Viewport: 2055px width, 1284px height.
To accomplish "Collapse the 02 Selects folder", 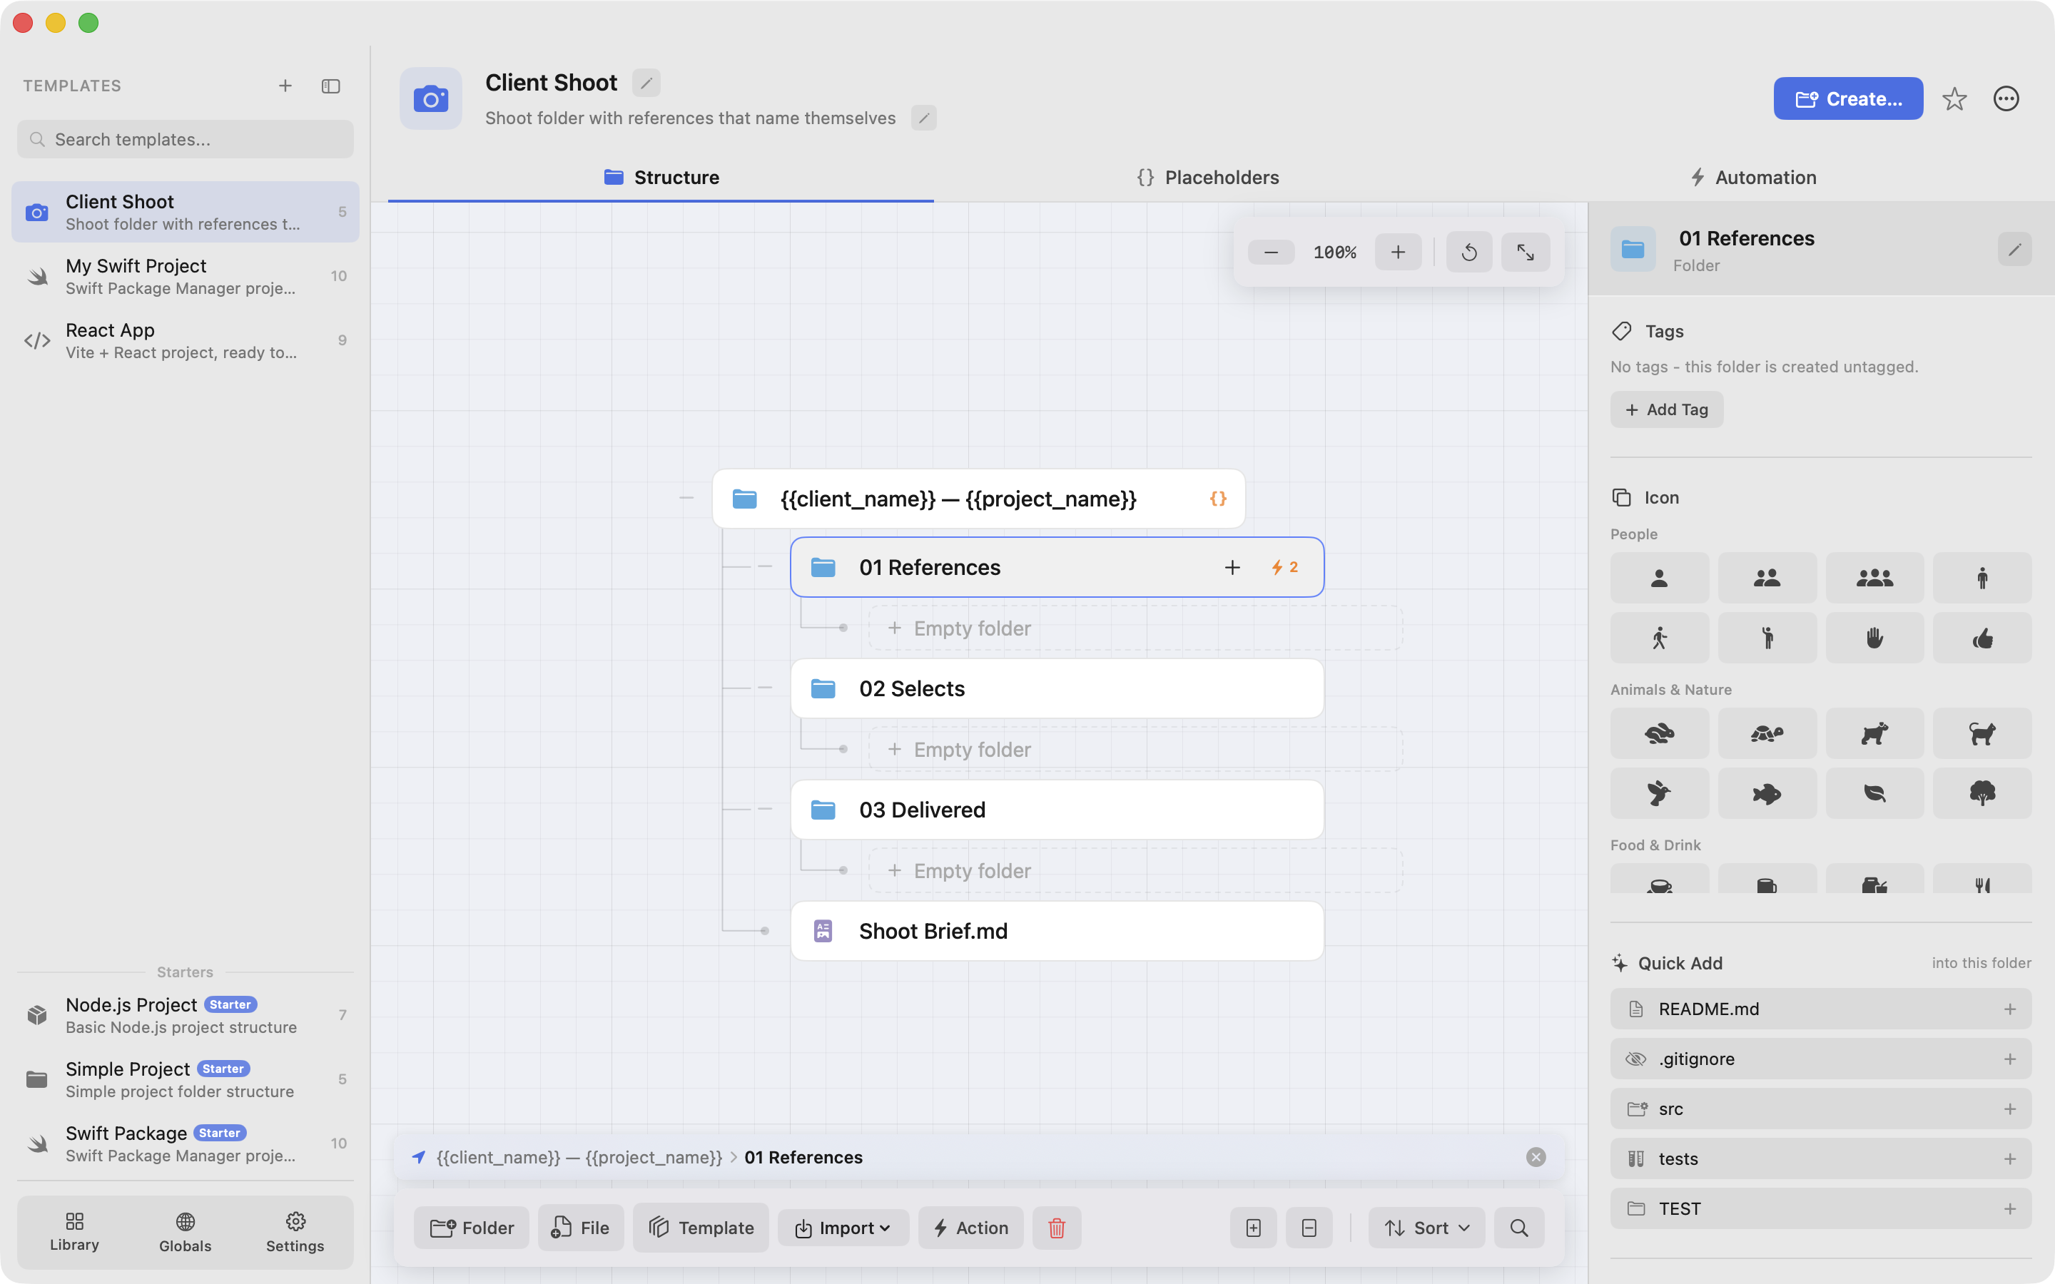I will click(764, 688).
